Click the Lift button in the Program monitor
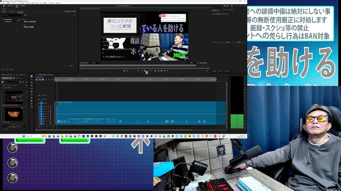Image resolution: width=341 pixels, height=191 pixels. pos(155,71)
